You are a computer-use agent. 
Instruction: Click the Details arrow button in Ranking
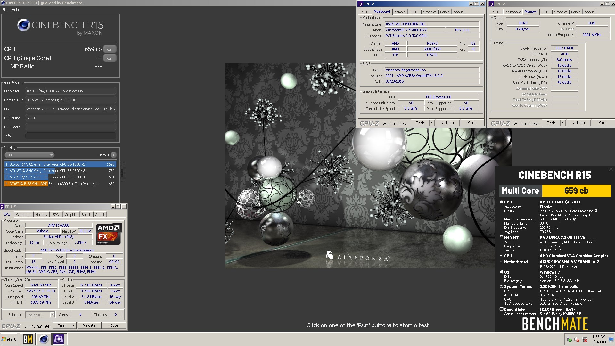tap(113, 155)
